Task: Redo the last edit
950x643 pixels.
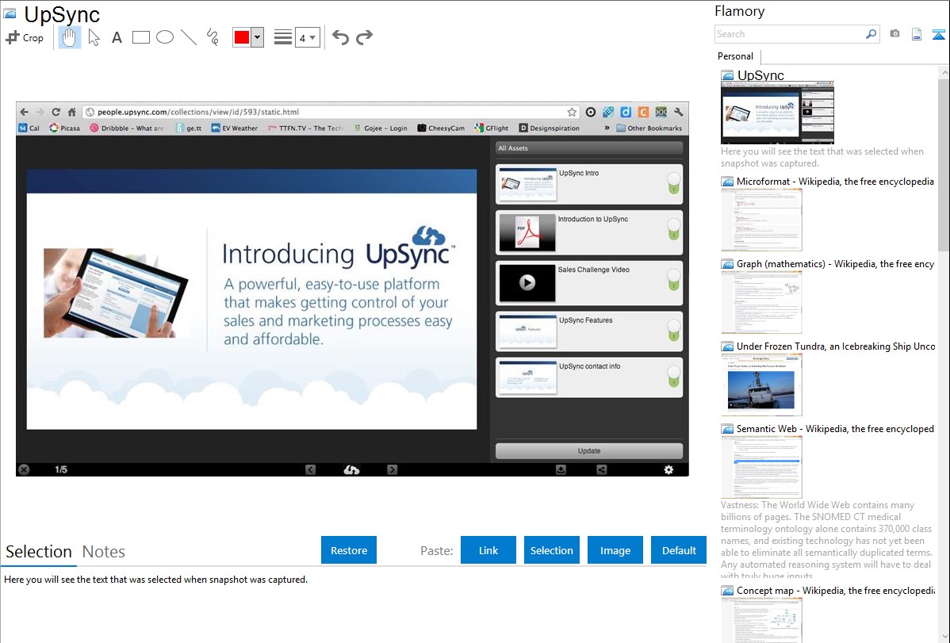Action: (364, 37)
